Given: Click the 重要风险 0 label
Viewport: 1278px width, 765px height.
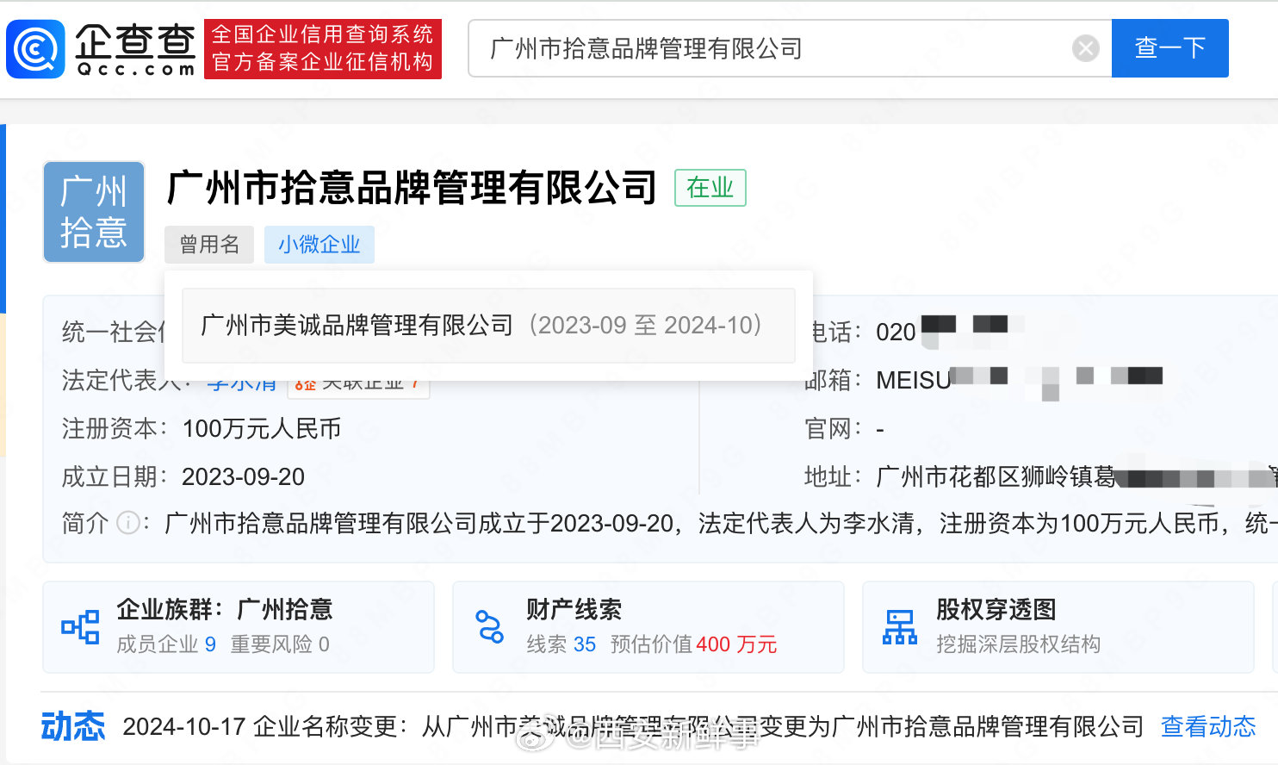Looking at the screenshot, I should point(280,644).
